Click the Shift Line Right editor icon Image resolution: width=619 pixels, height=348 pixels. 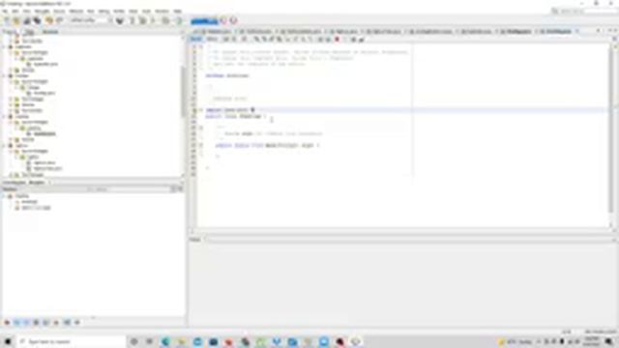pos(328,40)
